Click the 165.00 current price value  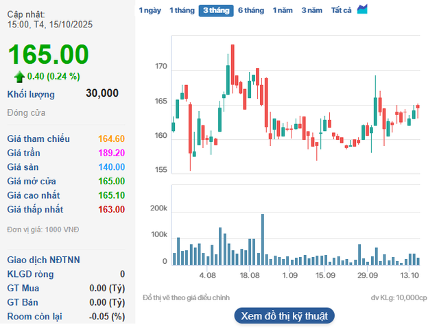click(x=49, y=55)
